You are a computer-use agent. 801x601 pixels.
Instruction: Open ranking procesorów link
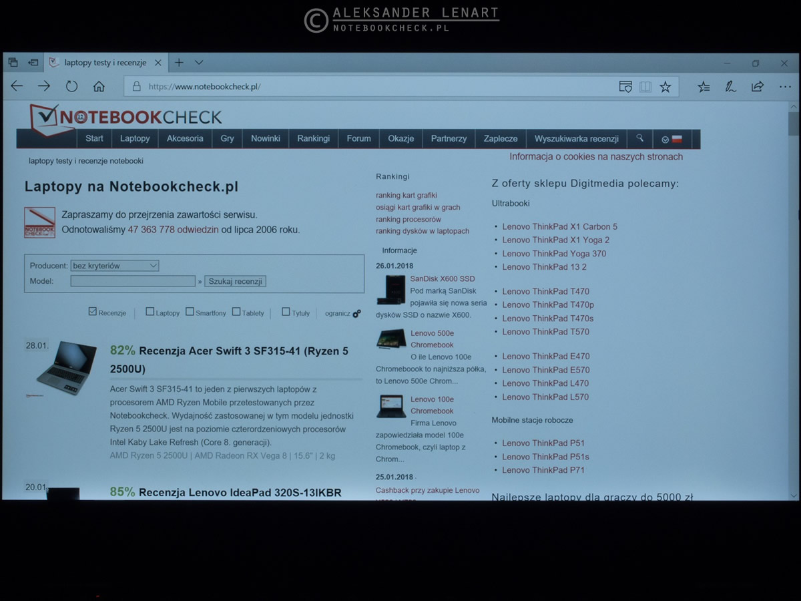[409, 219]
